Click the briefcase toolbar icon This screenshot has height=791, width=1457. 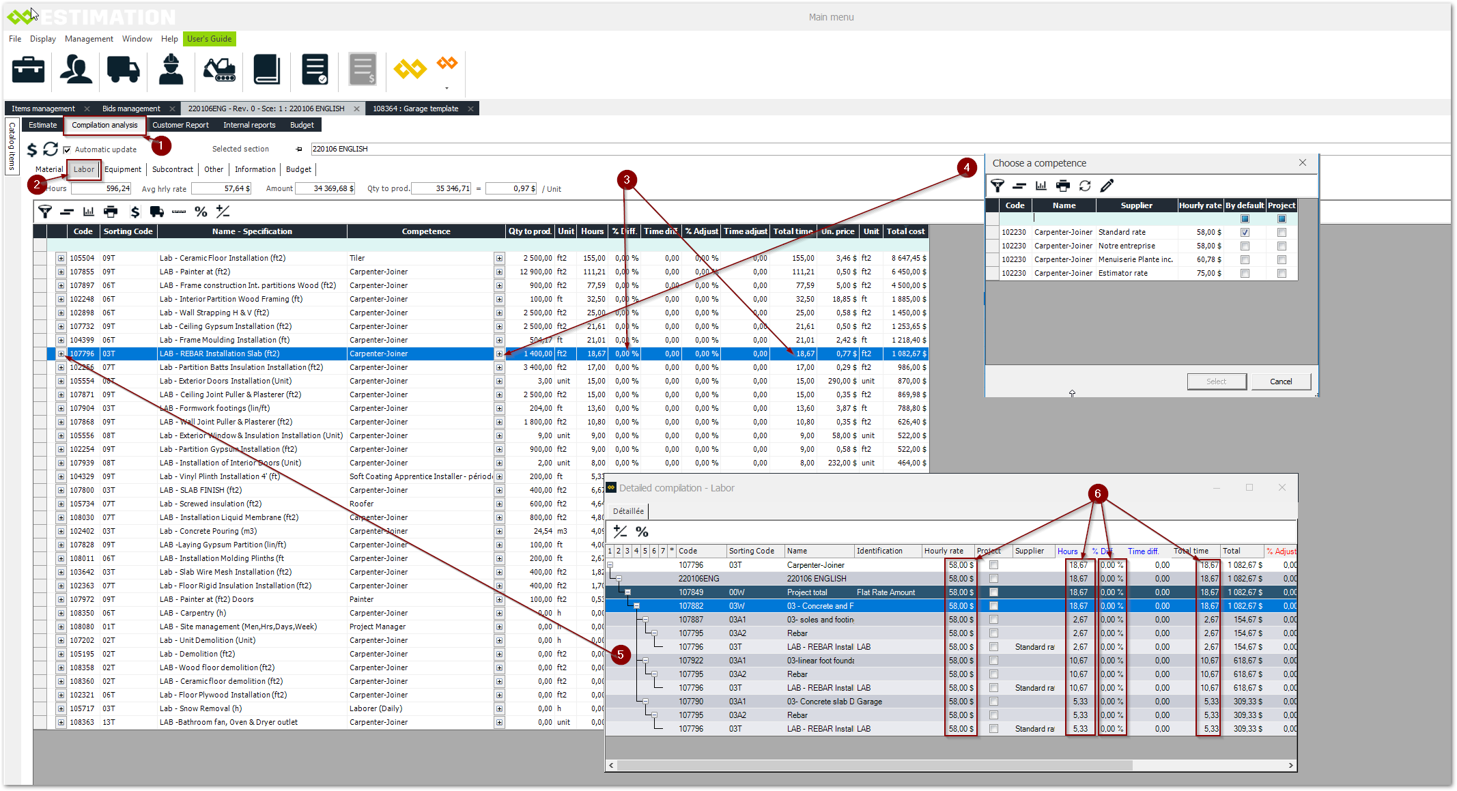pos(29,70)
